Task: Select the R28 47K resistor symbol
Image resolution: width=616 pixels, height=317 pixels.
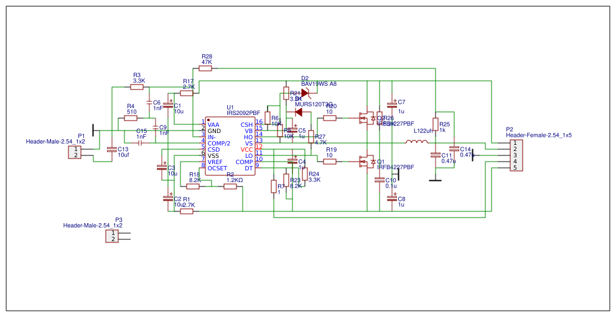Action: [x=205, y=68]
